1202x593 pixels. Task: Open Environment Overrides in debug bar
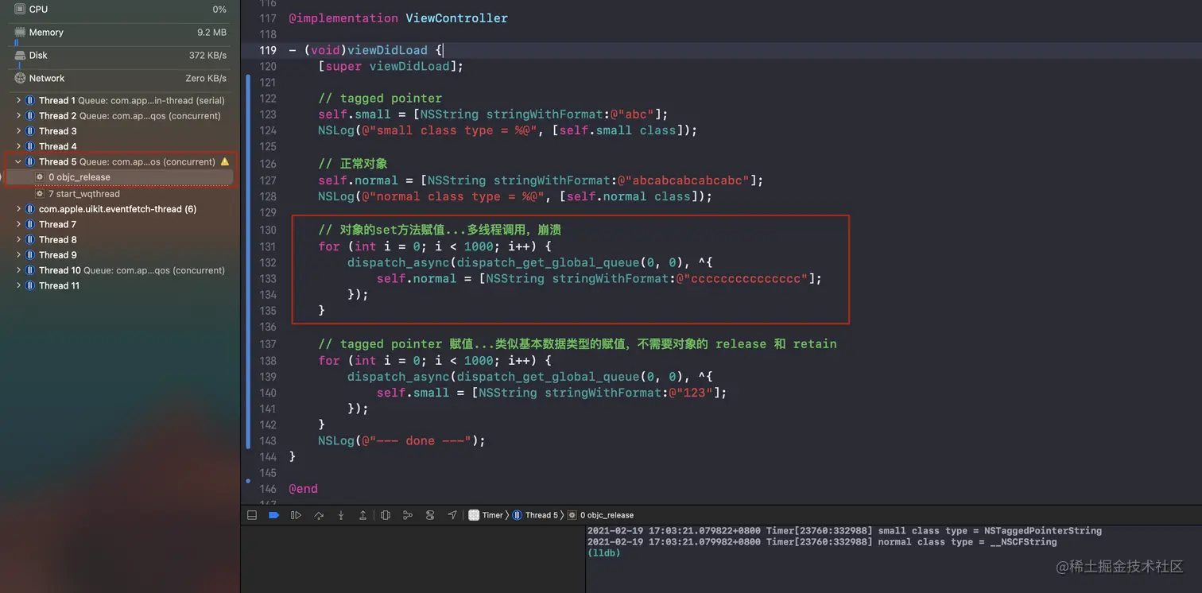(x=430, y=515)
